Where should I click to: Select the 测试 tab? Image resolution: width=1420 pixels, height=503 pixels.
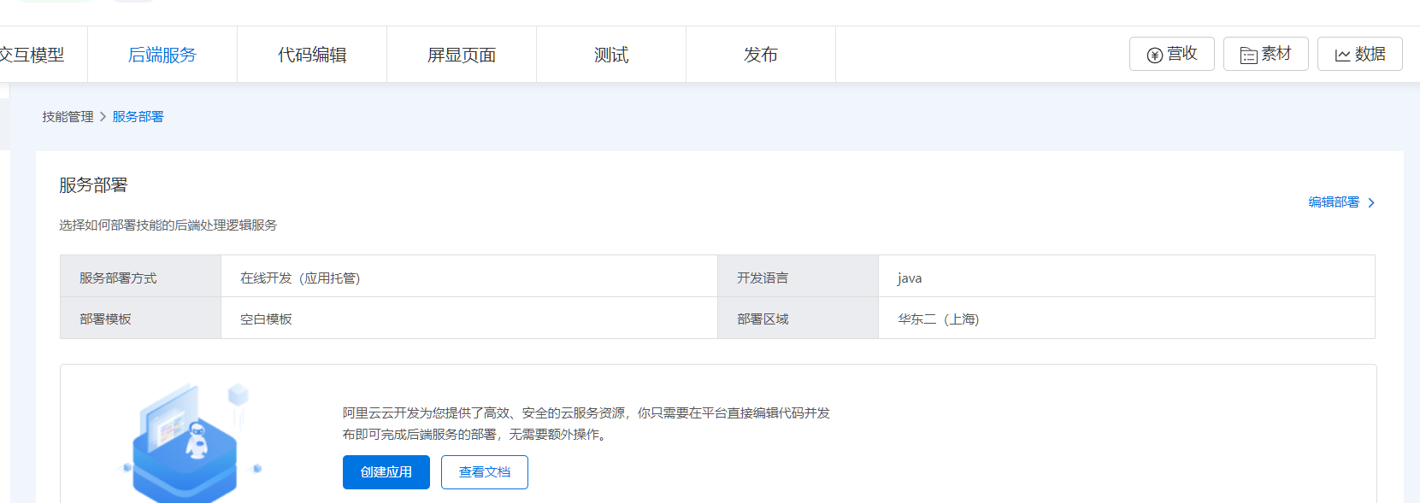[x=611, y=55]
